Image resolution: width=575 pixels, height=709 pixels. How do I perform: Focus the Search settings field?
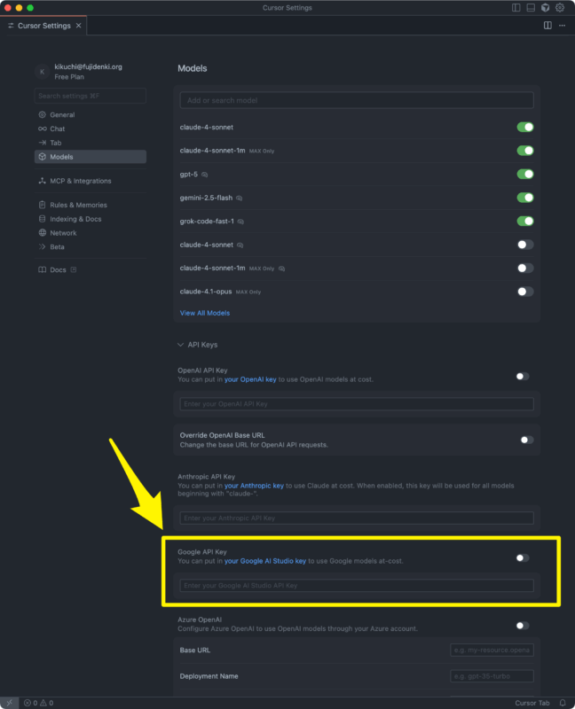click(91, 96)
